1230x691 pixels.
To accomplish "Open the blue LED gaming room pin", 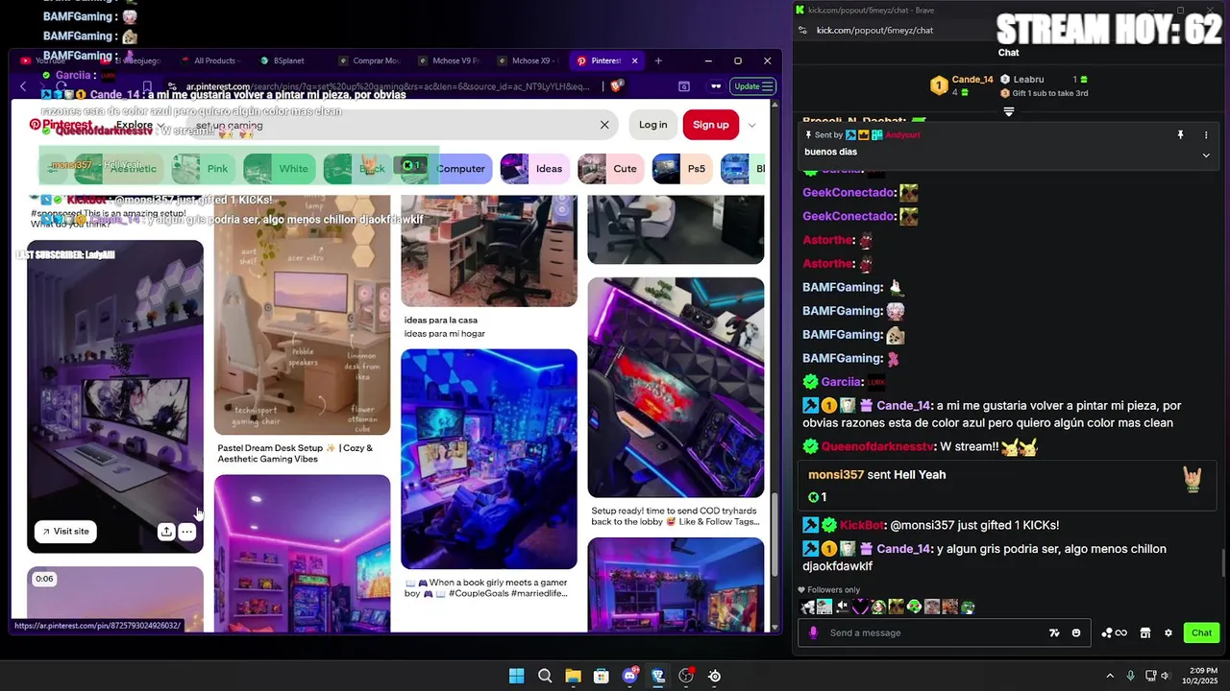I will click(x=489, y=459).
